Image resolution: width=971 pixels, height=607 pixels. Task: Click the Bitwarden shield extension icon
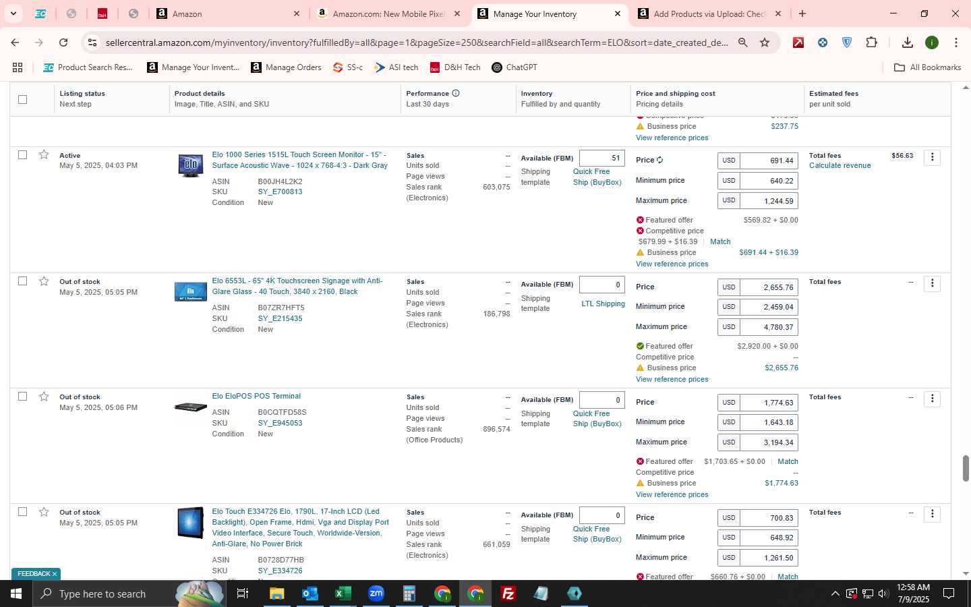pos(847,42)
